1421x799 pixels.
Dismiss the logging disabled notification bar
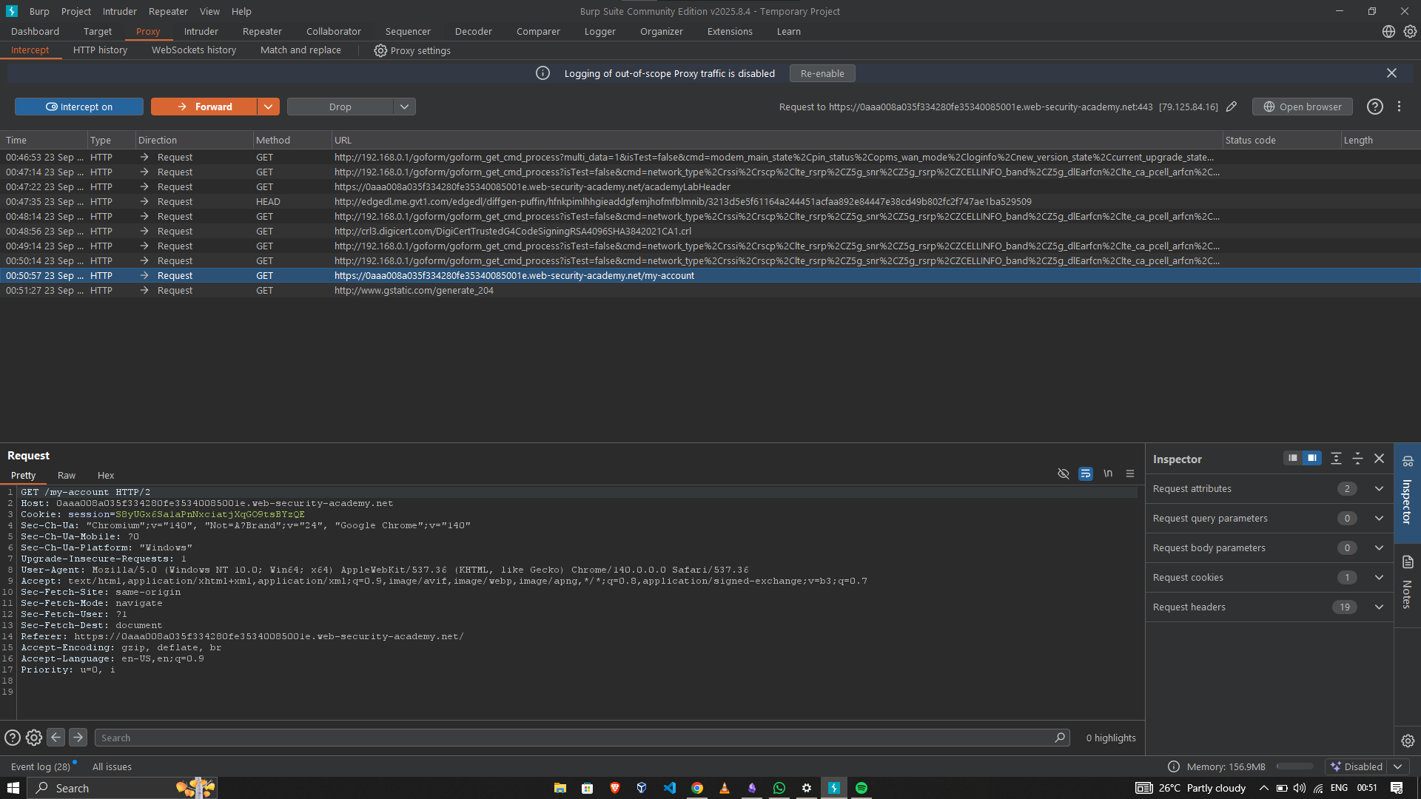pyautogui.click(x=1391, y=73)
